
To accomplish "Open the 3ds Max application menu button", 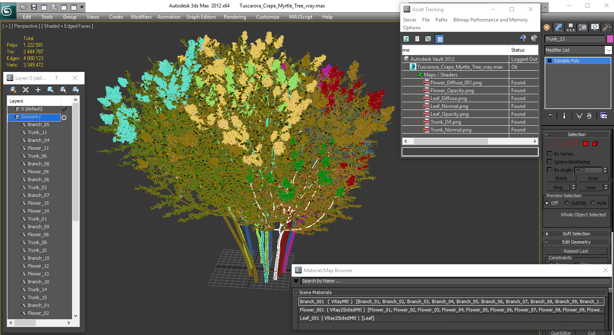I will [8, 10].
